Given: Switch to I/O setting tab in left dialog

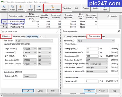Looking at the screenshot, I should [6, 36].
